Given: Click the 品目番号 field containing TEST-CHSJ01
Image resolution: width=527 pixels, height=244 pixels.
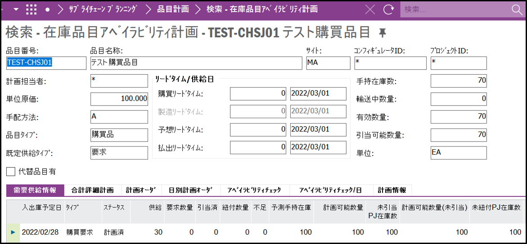Looking at the screenshot, I should click(x=45, y=63).
